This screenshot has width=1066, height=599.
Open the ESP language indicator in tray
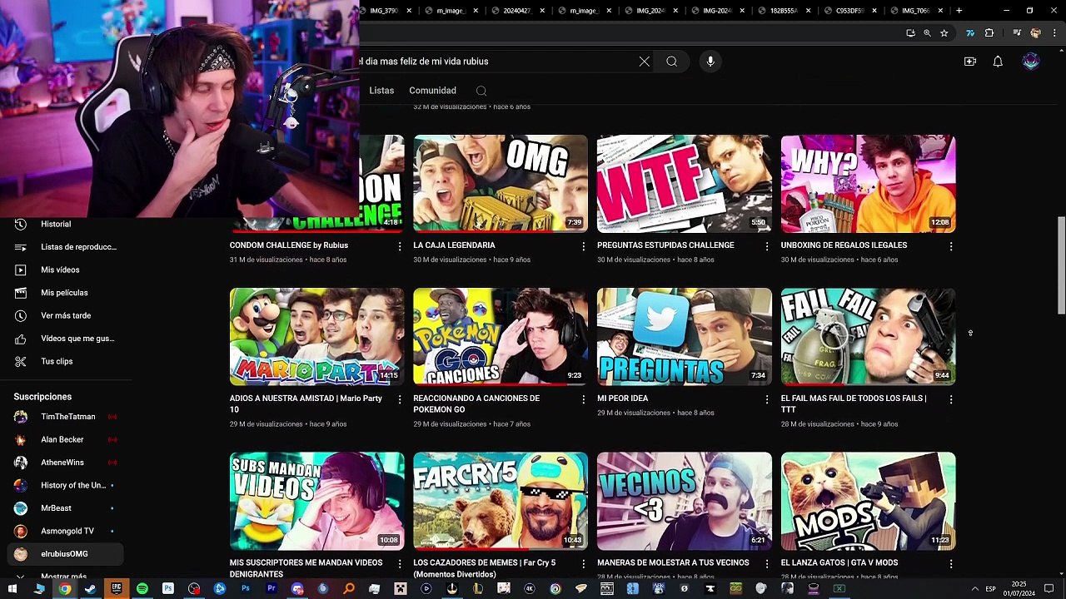click(990, 589)
